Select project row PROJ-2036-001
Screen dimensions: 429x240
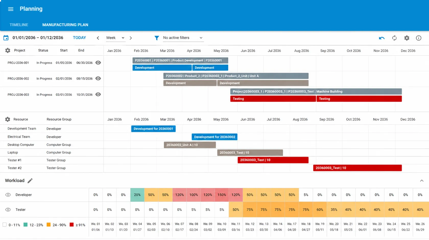click(x=52, y=63)
